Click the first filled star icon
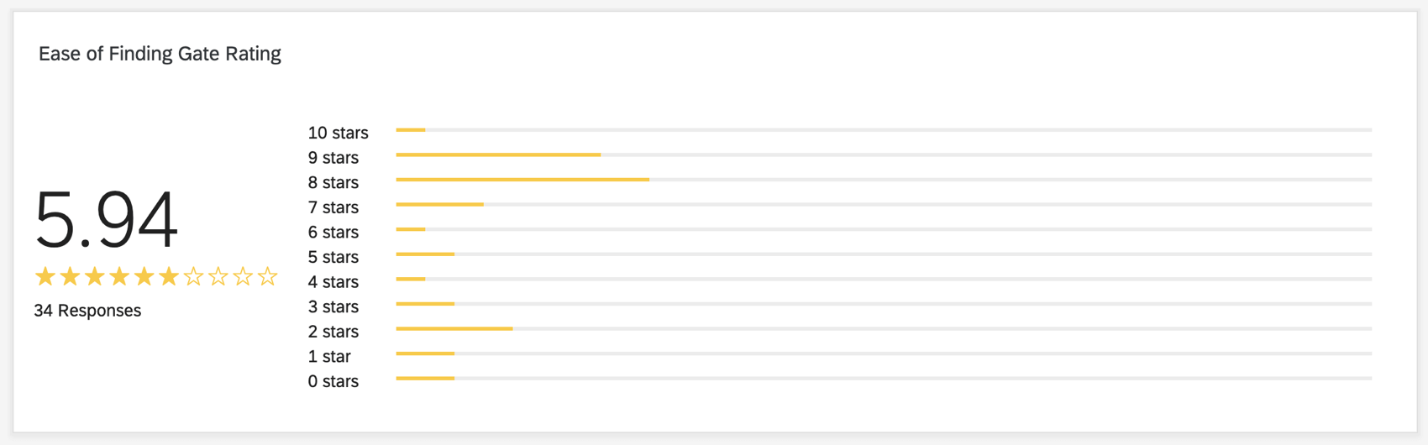Screen dimensions: 1428x445 (45, 276)
